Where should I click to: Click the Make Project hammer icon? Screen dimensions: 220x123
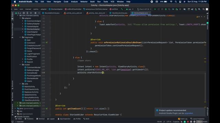122,9
